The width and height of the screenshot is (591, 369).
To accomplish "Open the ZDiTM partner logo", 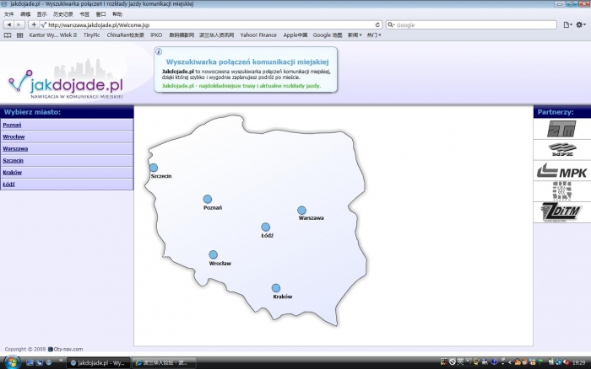I will pos(561,211).
